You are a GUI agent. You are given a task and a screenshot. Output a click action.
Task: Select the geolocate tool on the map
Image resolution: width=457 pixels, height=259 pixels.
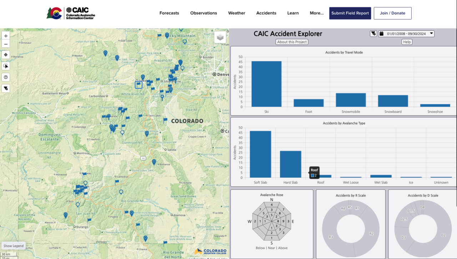pos(5,55)
